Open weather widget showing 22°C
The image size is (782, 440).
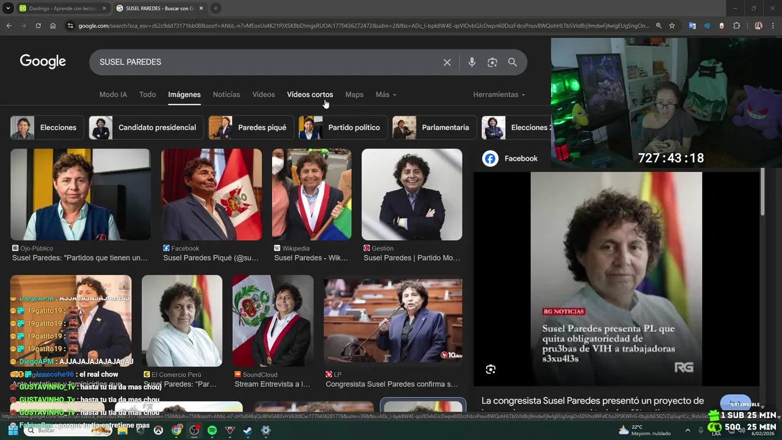point(645,430)
